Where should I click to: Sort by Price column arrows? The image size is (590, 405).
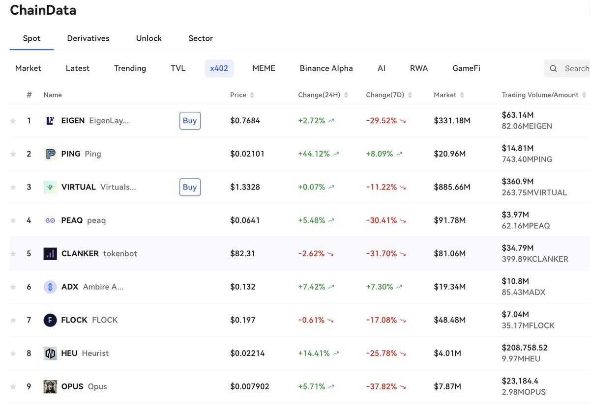point(252,95)
